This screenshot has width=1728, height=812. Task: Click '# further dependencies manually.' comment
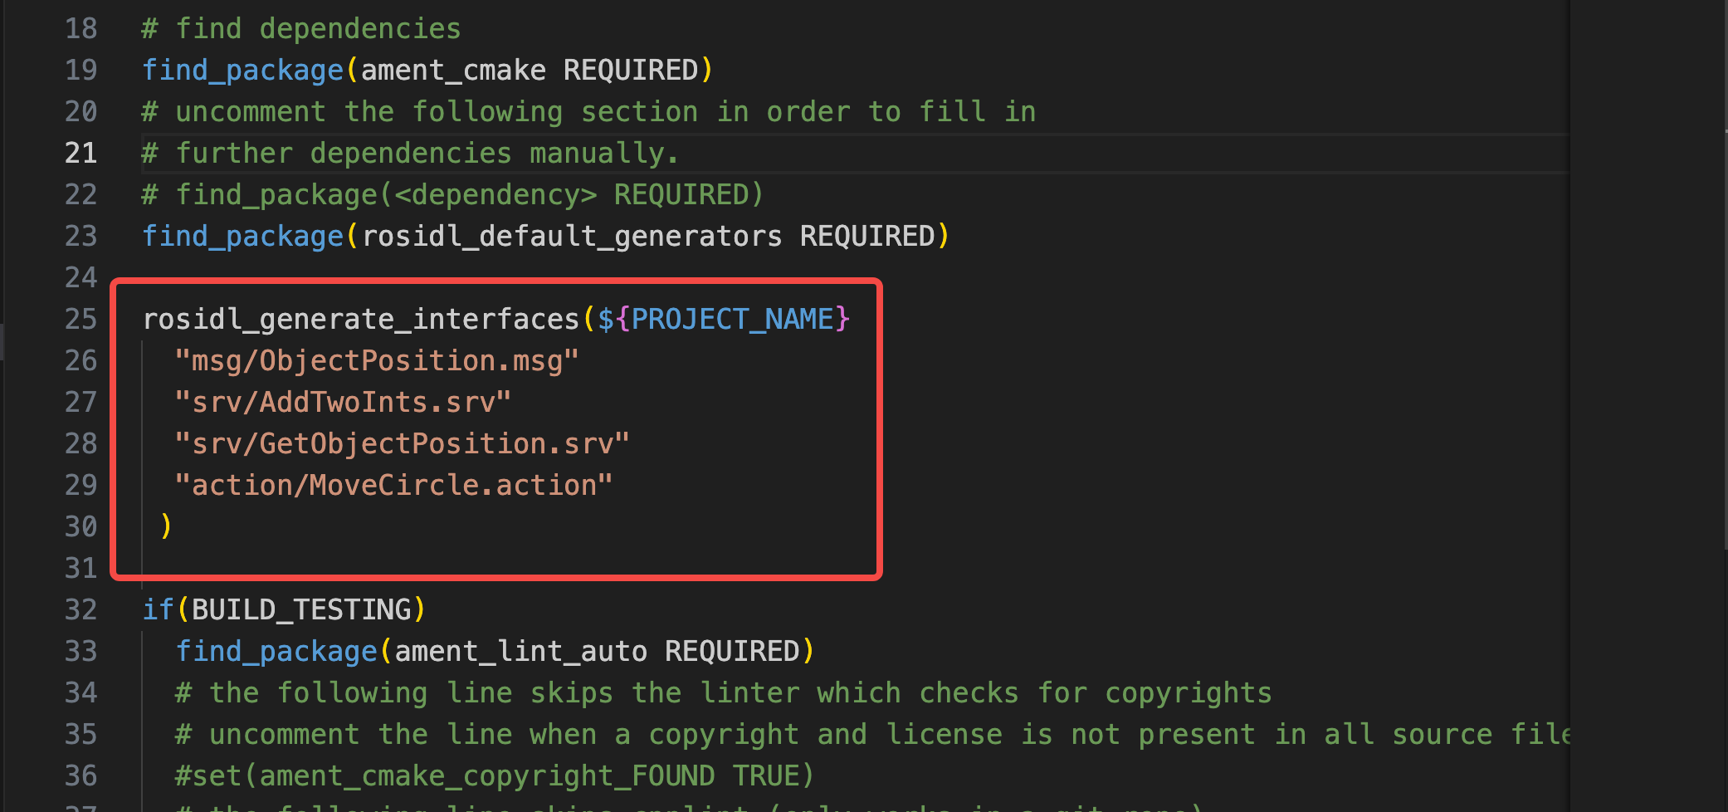point(411,154)
